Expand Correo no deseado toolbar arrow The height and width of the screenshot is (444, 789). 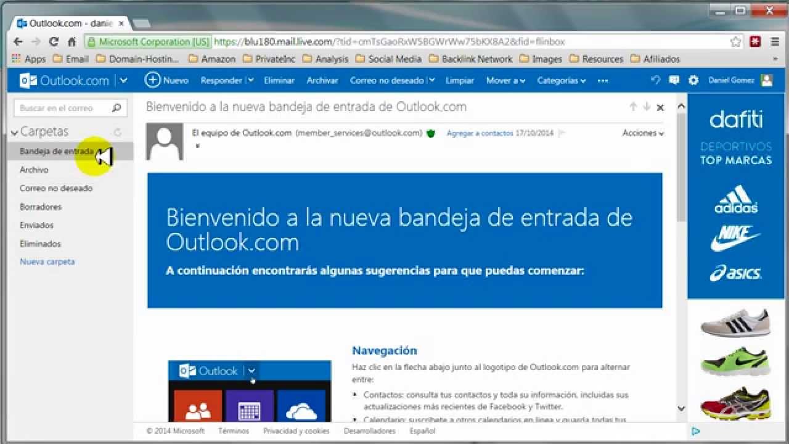coord(431,80)
